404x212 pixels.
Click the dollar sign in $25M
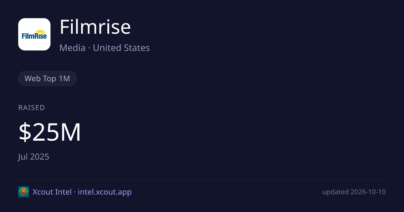click(x=25, y=133)
